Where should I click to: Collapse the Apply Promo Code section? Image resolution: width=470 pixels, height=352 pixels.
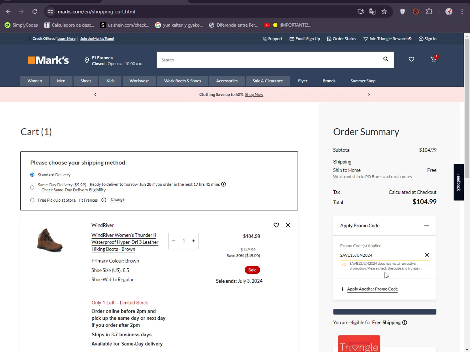[426, 226]
